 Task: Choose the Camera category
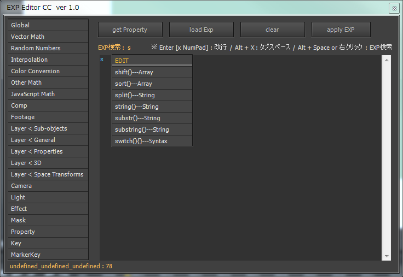48,186
